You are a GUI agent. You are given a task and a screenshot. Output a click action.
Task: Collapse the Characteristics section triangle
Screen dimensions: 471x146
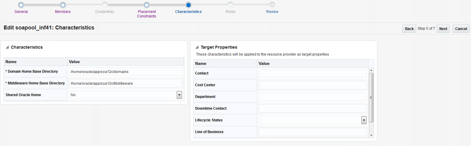pos(7,47)
